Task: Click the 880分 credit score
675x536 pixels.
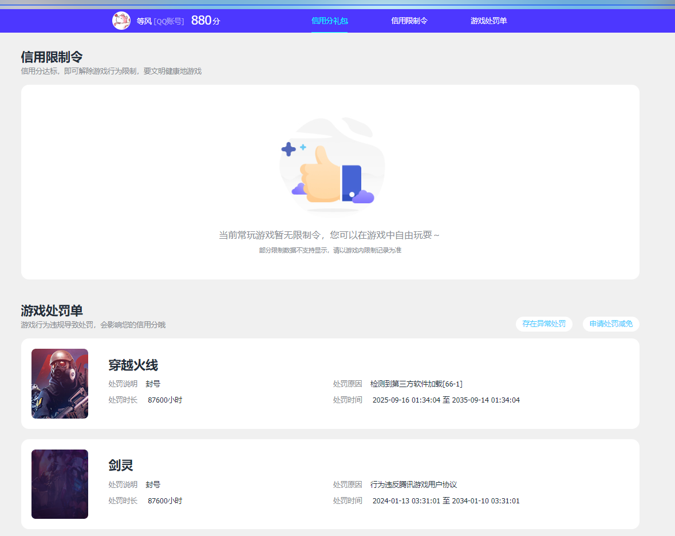Action: coord(206,20)
